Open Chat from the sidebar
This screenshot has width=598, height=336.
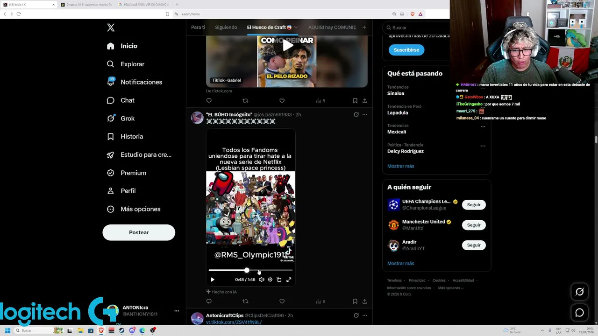pos(120,100)
